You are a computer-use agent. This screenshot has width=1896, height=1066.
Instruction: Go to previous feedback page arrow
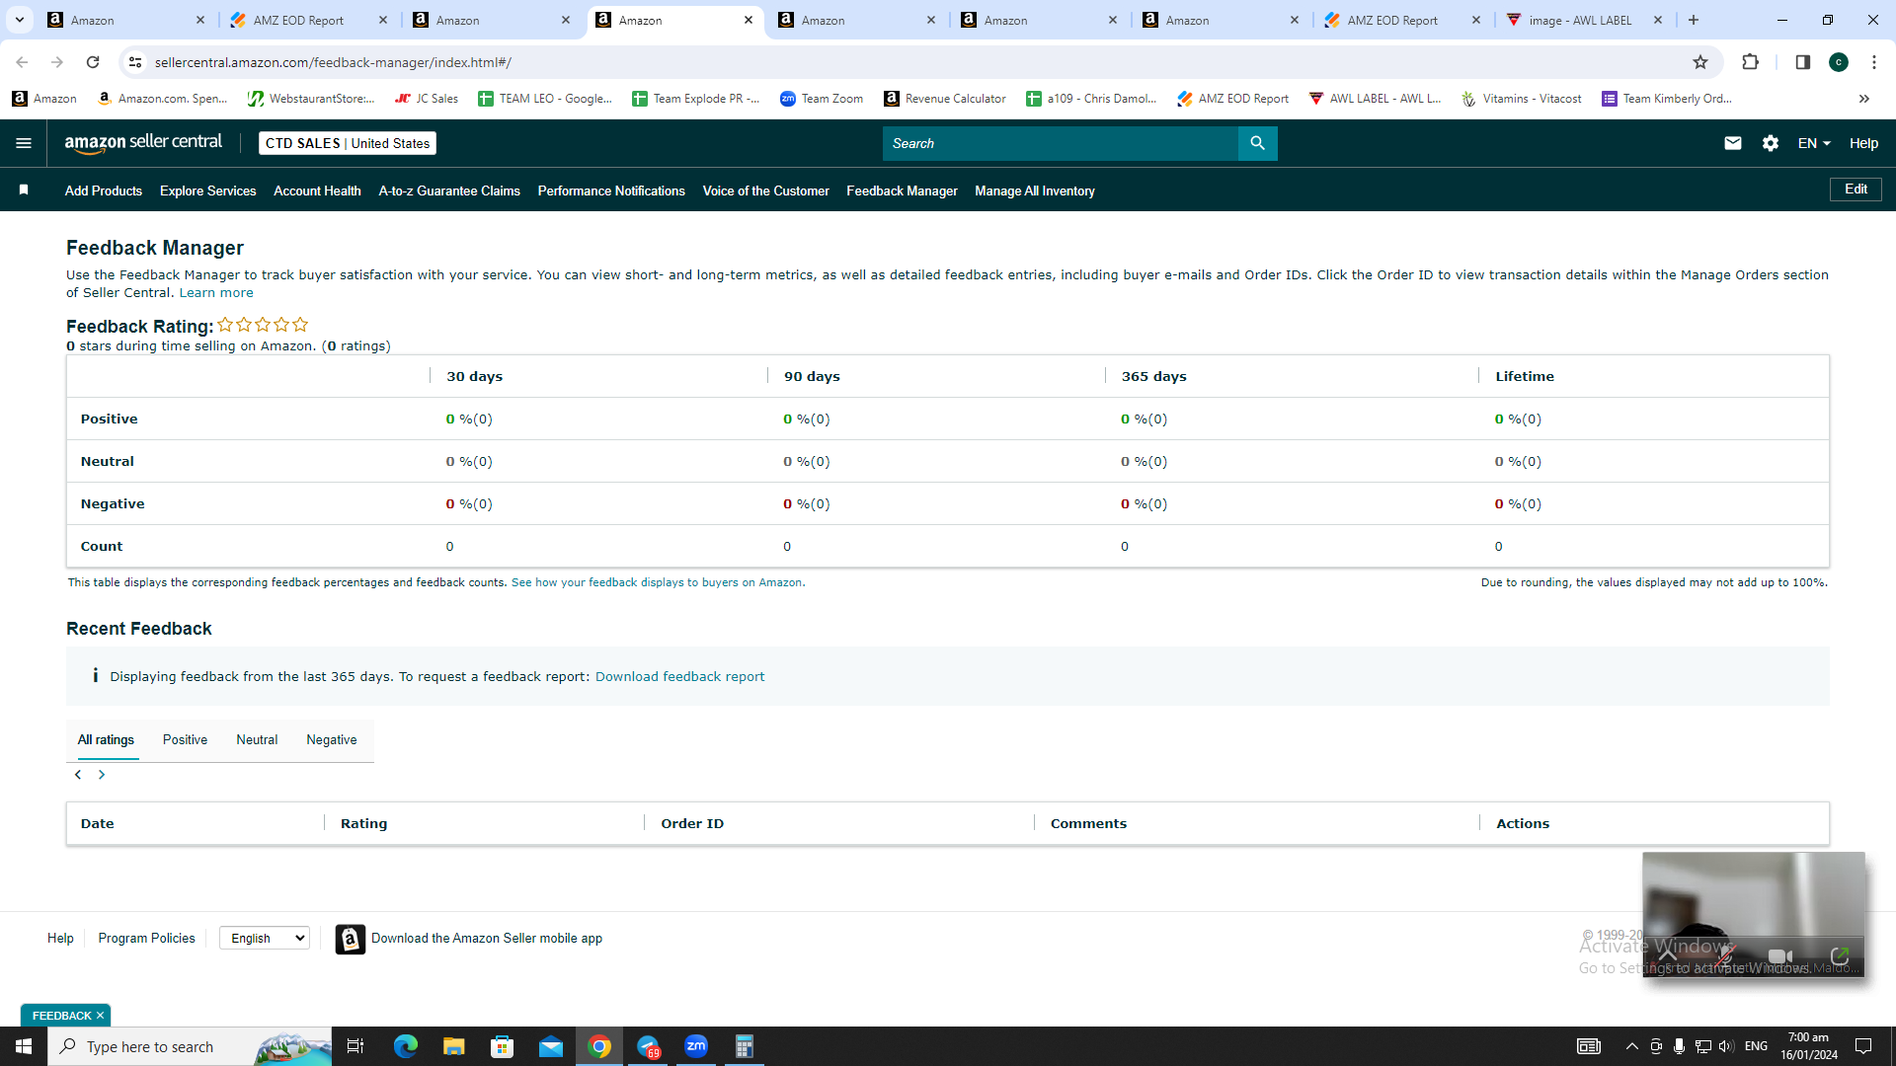point(78,775)
